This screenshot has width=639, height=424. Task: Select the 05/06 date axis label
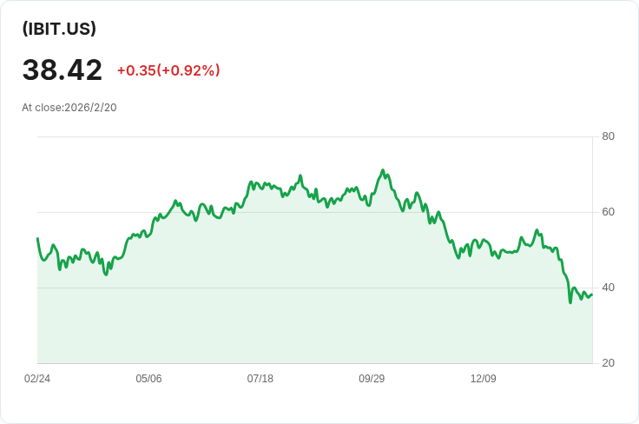click(148, 379)
